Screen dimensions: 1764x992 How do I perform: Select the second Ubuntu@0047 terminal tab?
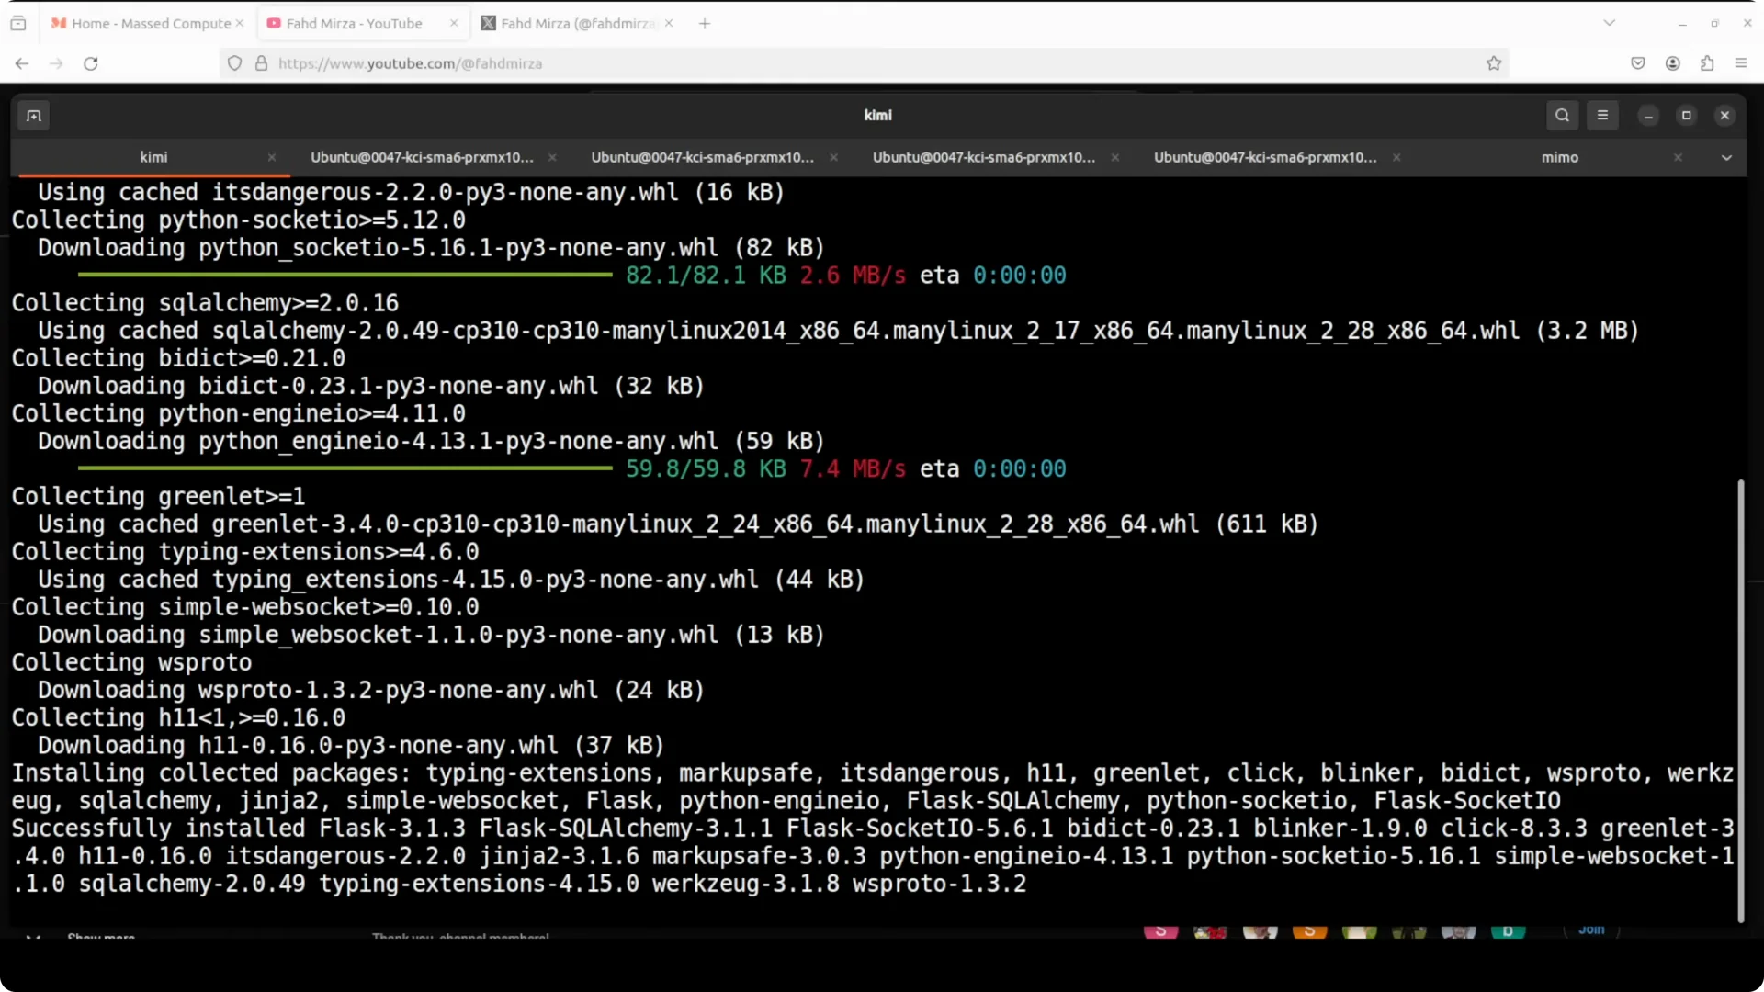click(x=422, y=158)
